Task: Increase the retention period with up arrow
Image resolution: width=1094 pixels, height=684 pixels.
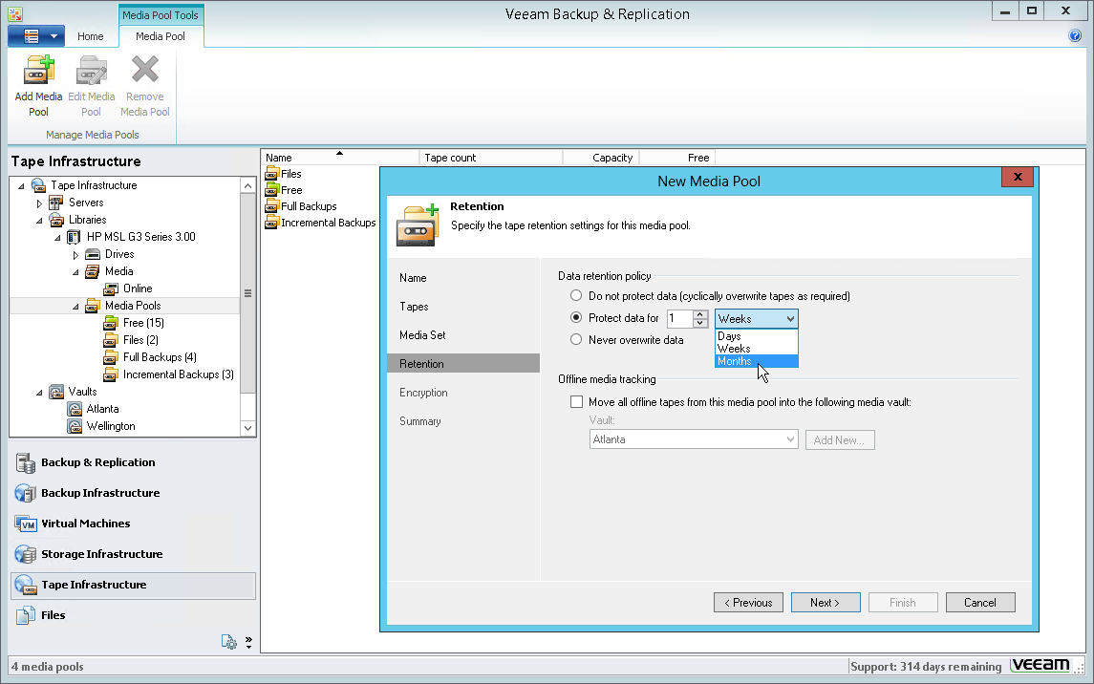Action: click(700, 314)
